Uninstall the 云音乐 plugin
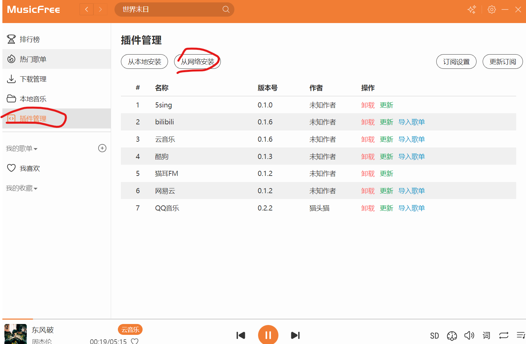The height and width of the screenshot is (344, 526). pos(368,139)
